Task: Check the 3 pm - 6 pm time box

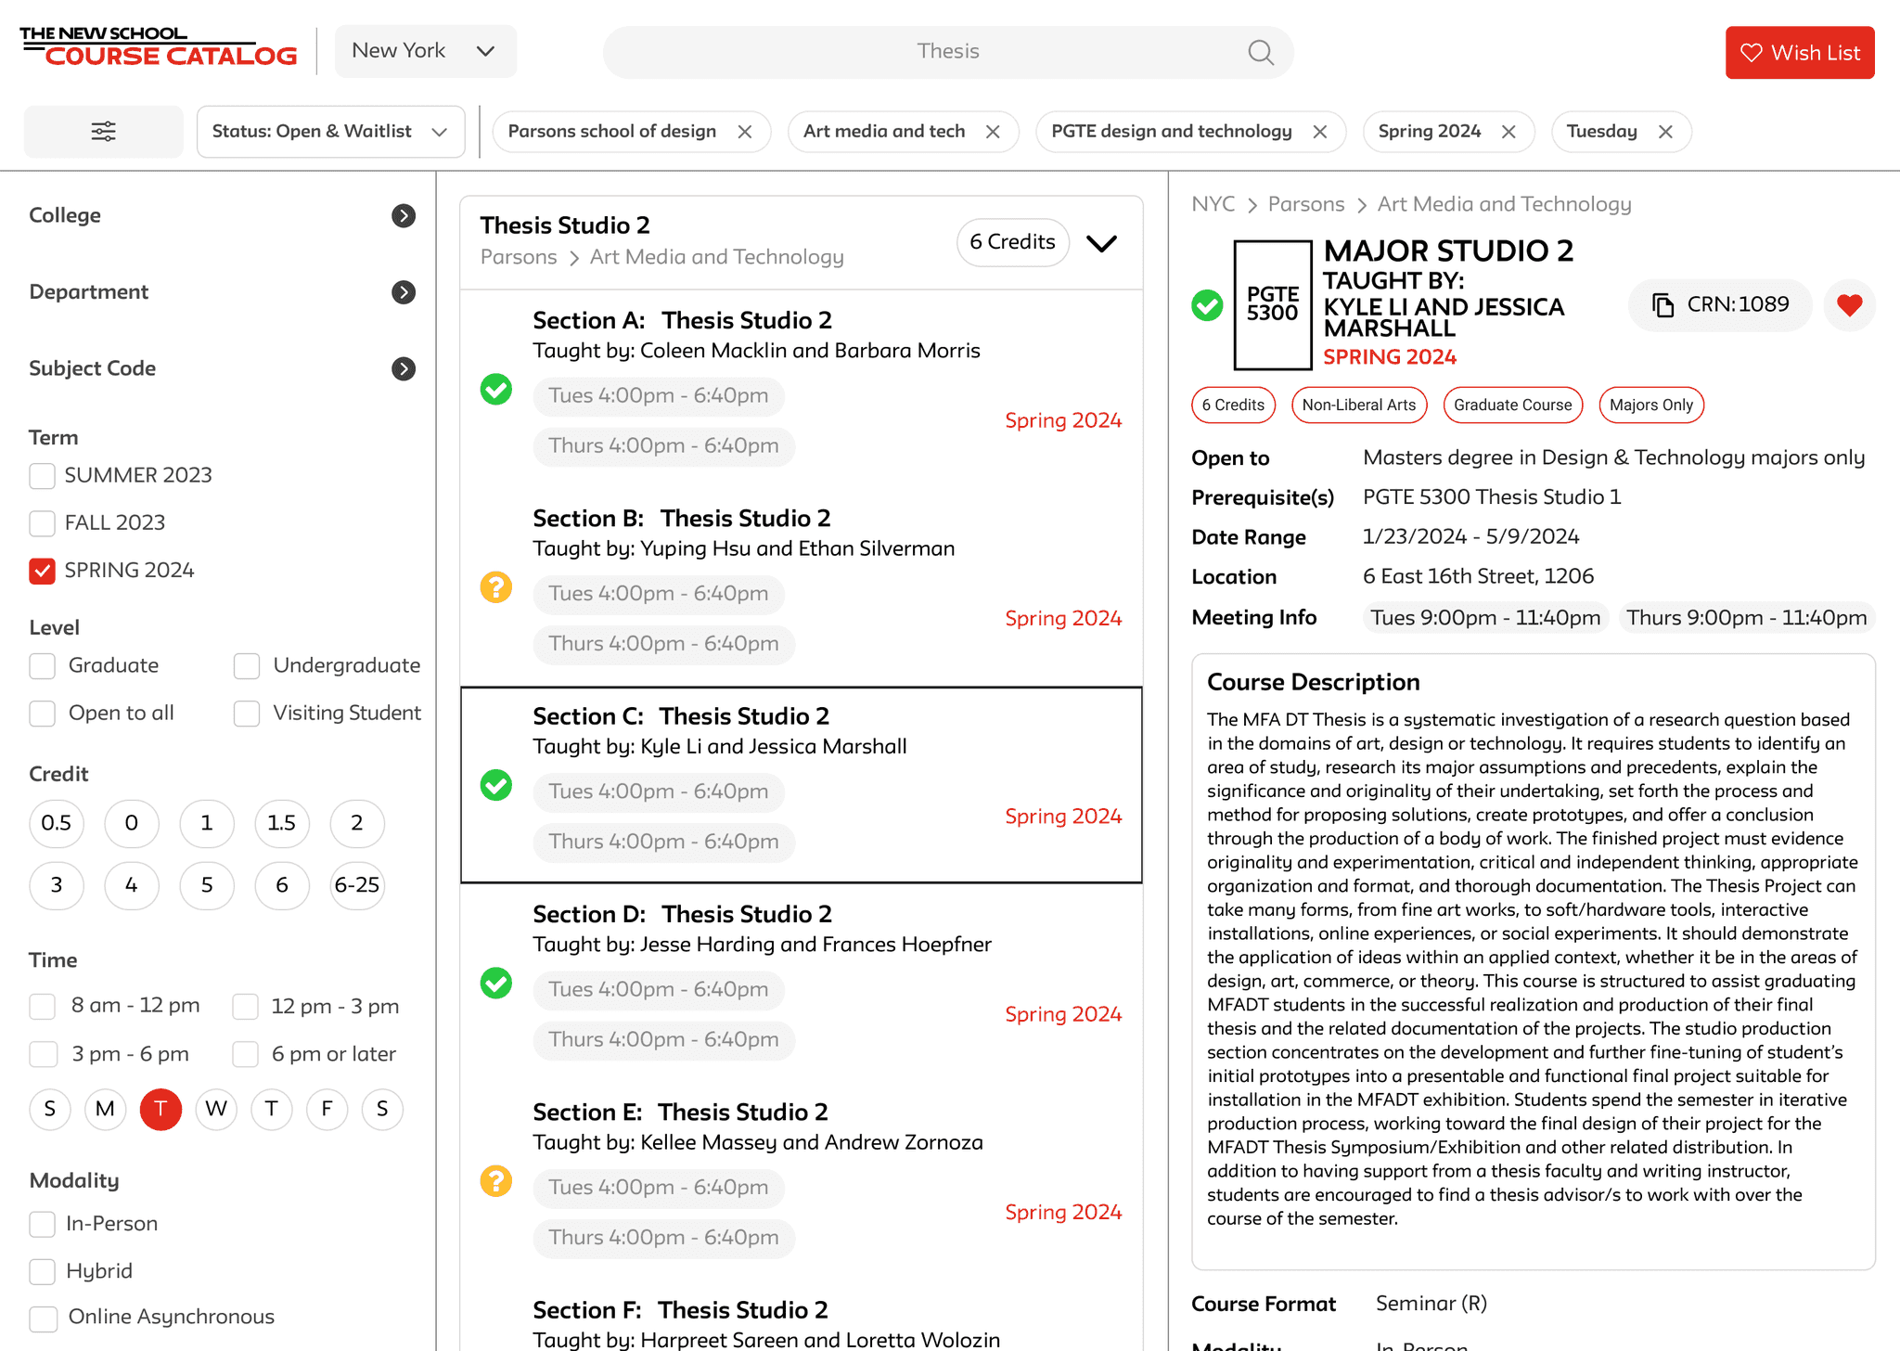Action: (43, 1054)
